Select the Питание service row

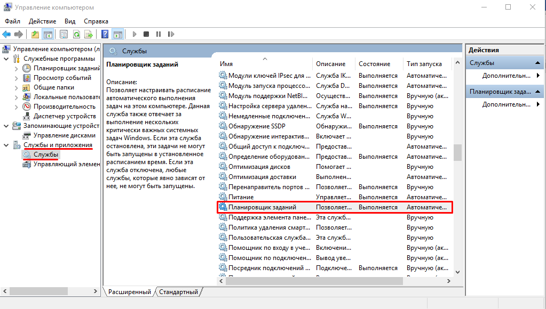point(335,197)
